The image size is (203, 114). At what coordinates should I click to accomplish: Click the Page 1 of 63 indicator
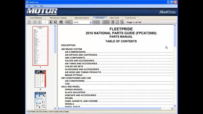(134, 22)
